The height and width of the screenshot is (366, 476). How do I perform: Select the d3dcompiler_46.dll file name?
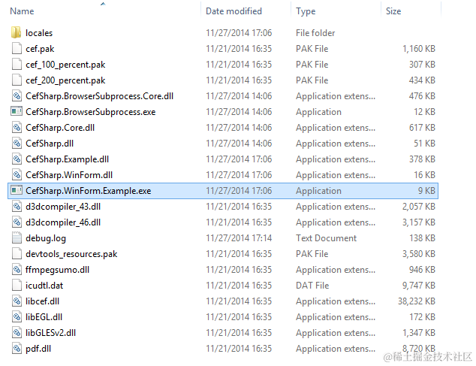(63, 222)
